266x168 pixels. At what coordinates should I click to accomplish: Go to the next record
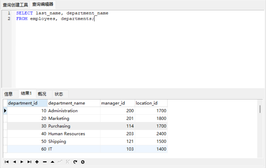(x=22, y=162)
